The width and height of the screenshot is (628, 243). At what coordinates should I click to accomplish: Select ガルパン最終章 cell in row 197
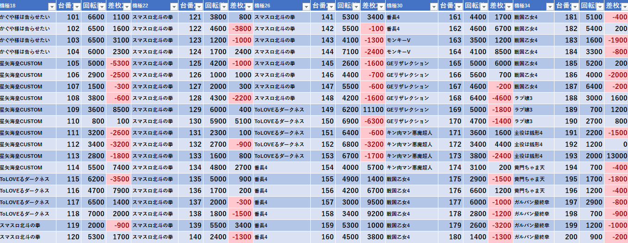point(534,202)
